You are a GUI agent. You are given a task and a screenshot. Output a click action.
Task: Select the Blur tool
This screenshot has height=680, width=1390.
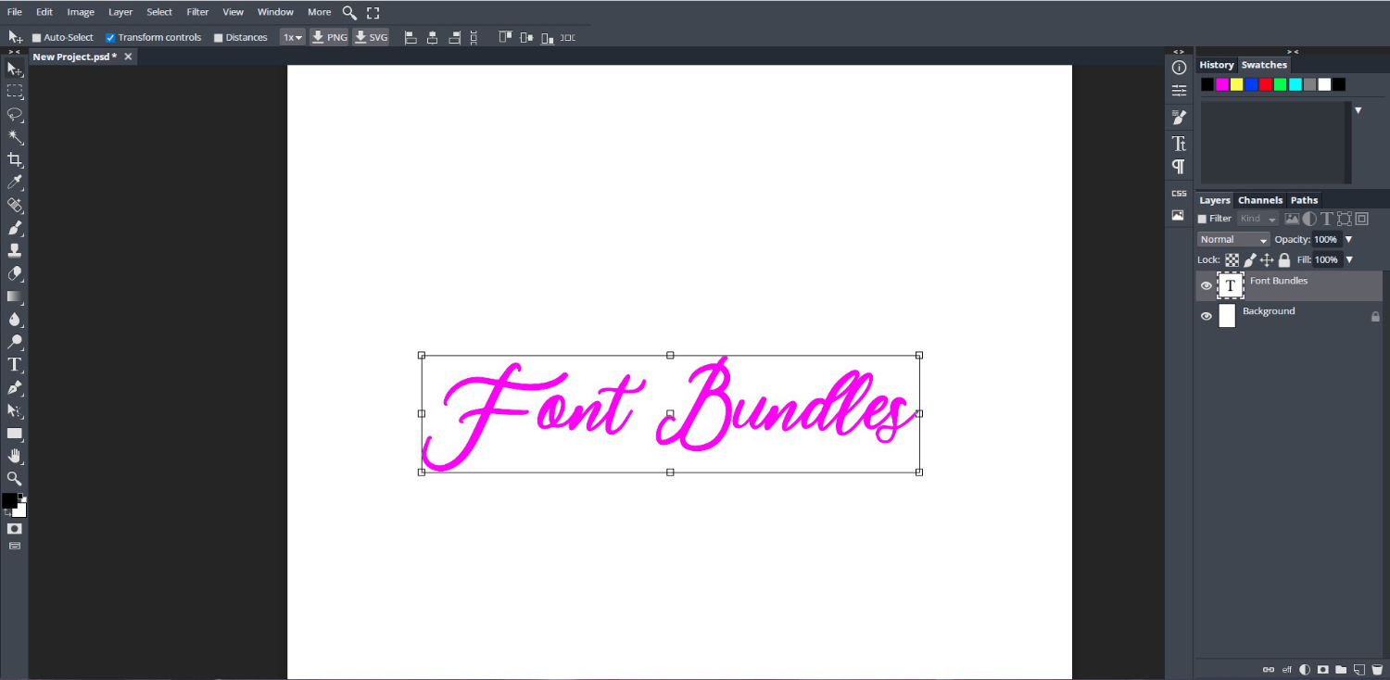tap(15, 319)
